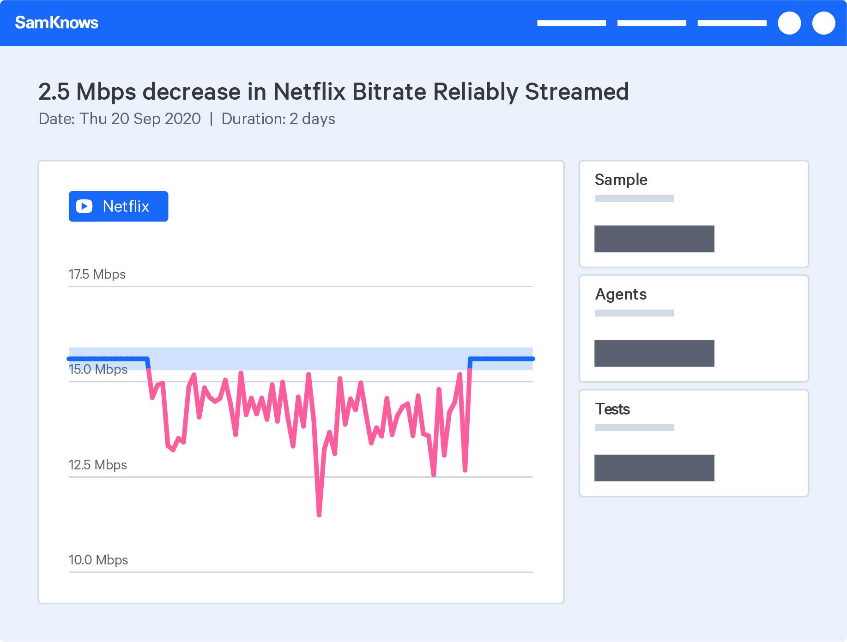847x642 pixels.
Task: Open the second header navigation bar item
Action: click(652, 23)
